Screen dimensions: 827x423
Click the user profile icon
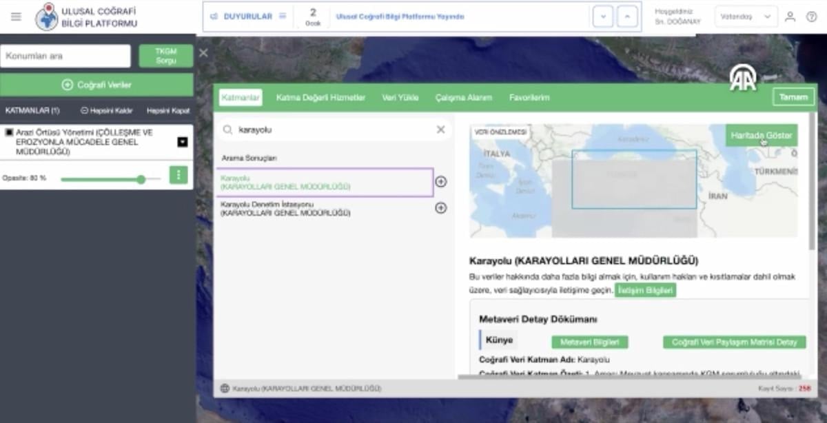tap(790, 17)
